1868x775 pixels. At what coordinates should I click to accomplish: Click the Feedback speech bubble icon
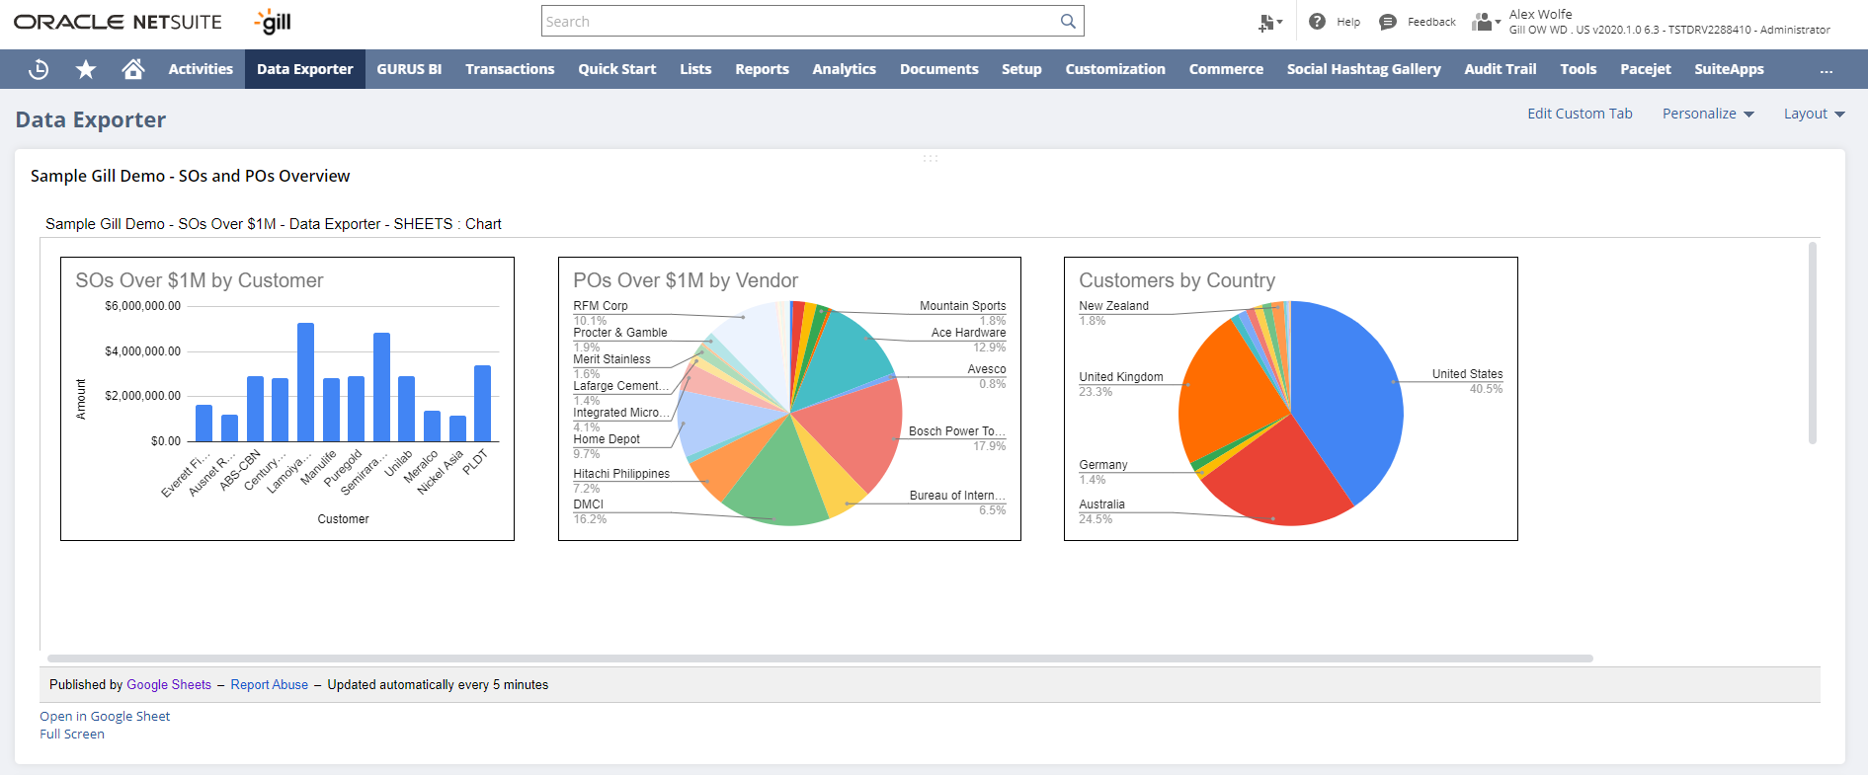point(1388,22)
